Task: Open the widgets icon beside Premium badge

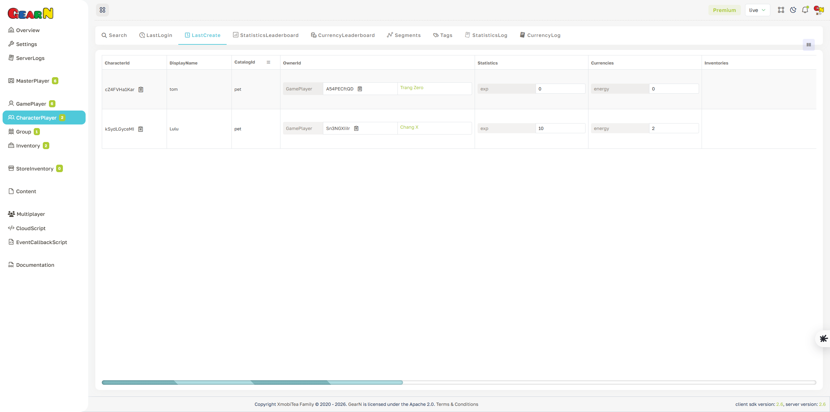Action: (x=781, y=10)
